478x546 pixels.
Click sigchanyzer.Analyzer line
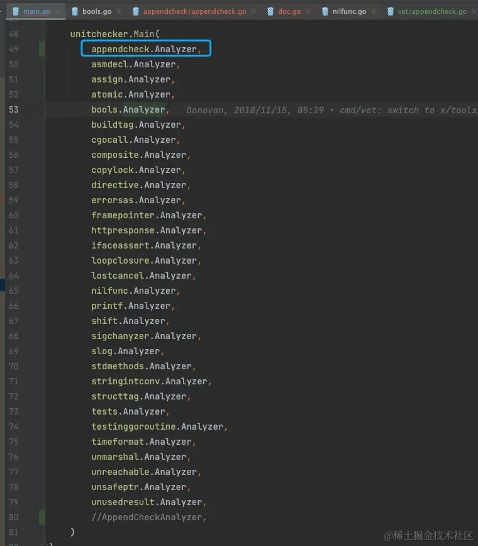click(146, 336)
